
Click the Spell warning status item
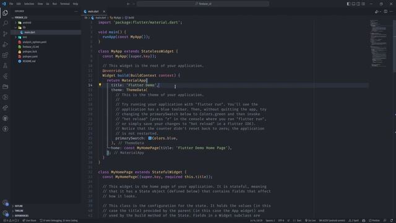(353, 221)
